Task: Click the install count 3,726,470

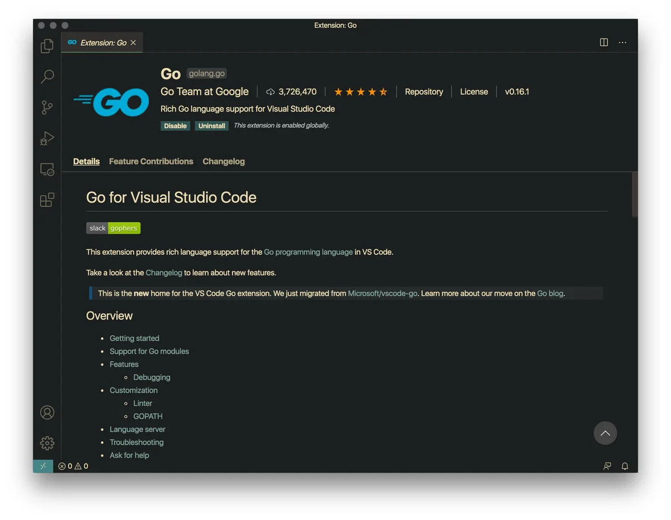Action: point(291,92)
